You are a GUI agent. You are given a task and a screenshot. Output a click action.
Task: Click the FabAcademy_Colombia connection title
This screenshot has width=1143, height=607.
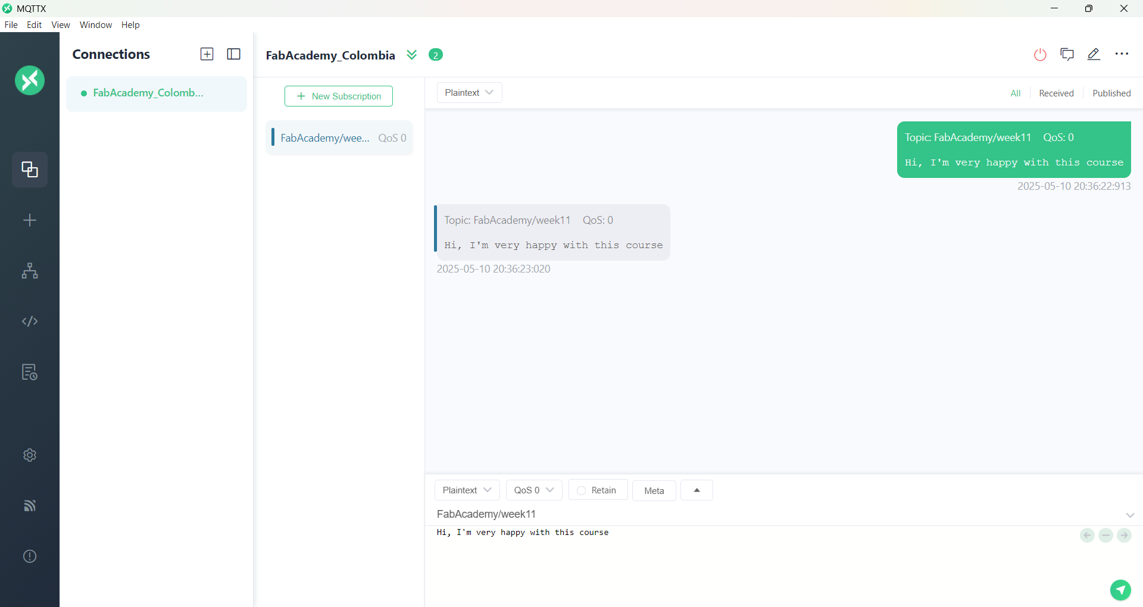click(x=330, y=55)
